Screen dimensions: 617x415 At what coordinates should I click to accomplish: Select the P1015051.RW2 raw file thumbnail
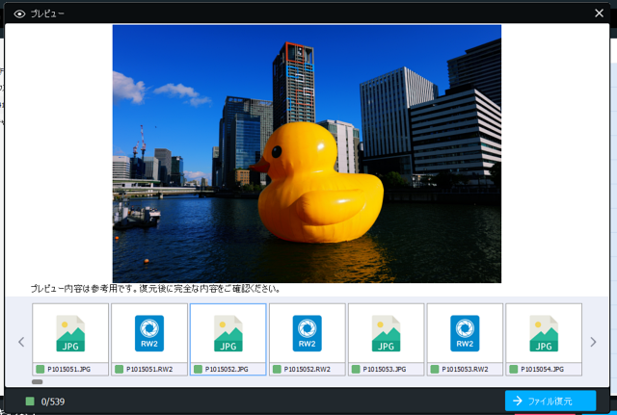pyautogui.click(x=149, y=333)
